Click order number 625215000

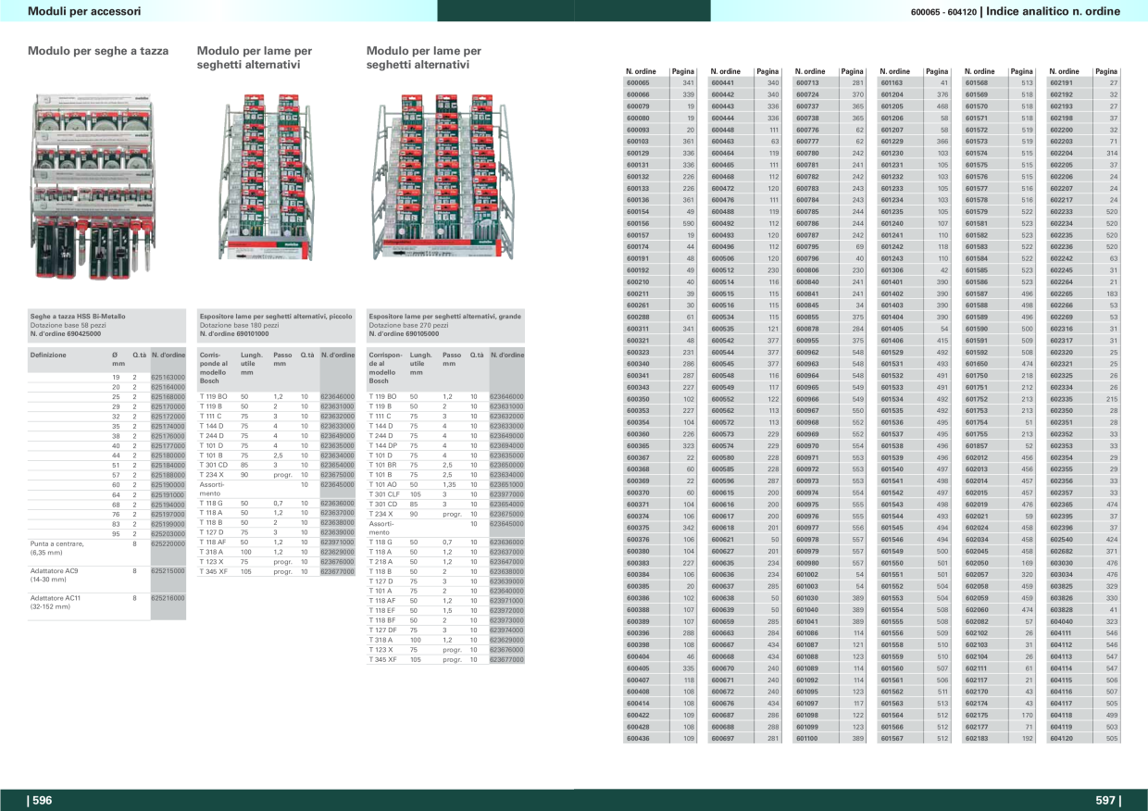pos(168,571)
